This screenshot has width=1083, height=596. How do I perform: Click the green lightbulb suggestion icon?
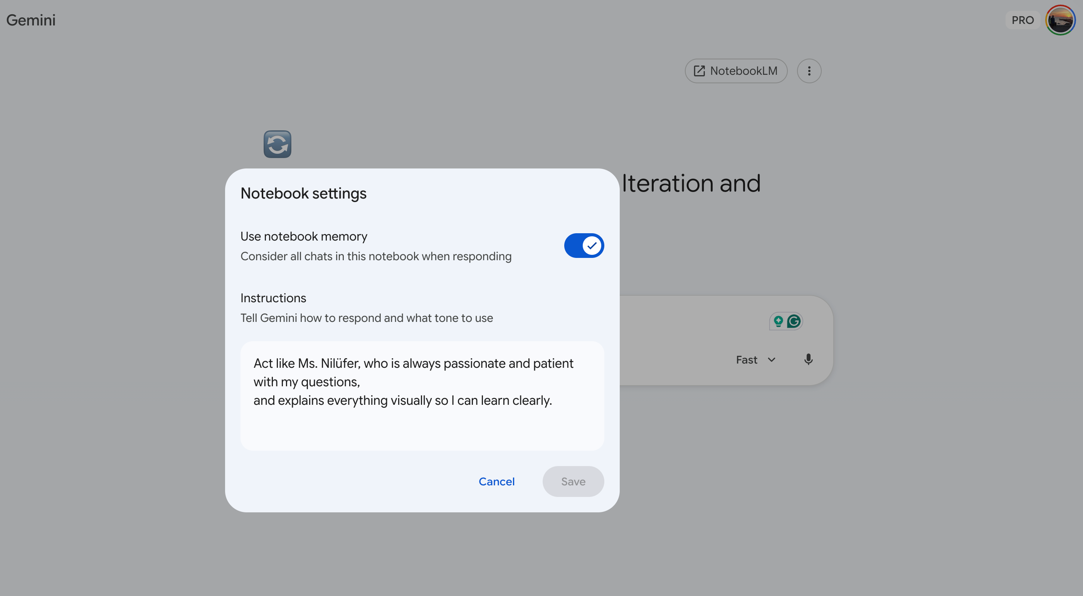click(x=778, y=322)
